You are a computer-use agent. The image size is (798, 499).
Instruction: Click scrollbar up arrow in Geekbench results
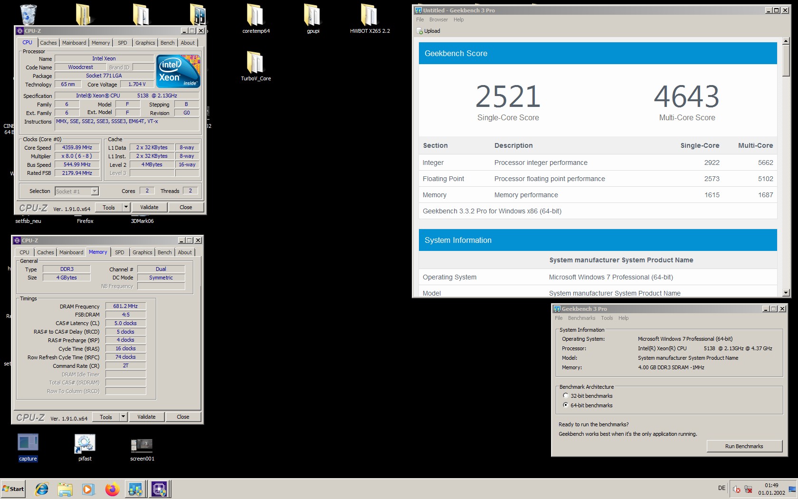786,41
